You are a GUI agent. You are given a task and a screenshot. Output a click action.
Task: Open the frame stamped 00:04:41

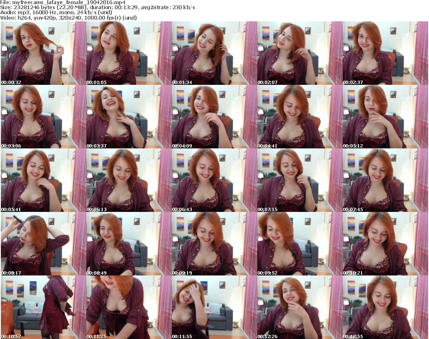300,117
